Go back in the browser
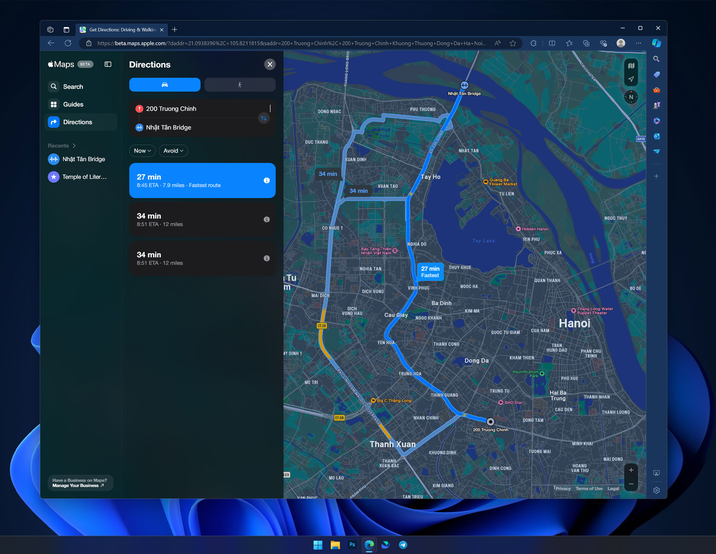 click(x=51, y=43)
